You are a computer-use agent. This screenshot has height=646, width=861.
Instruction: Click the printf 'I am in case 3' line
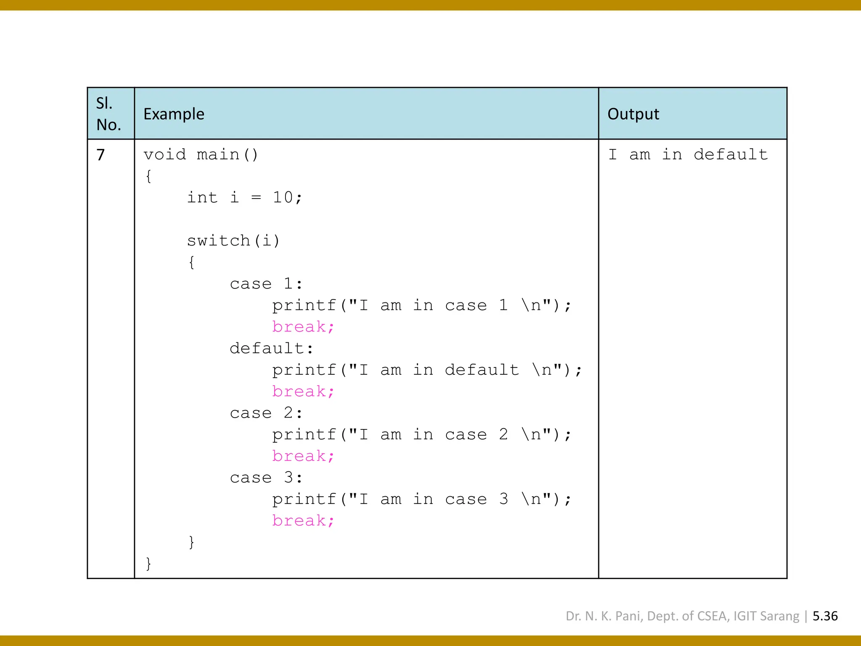click(422, 500)
